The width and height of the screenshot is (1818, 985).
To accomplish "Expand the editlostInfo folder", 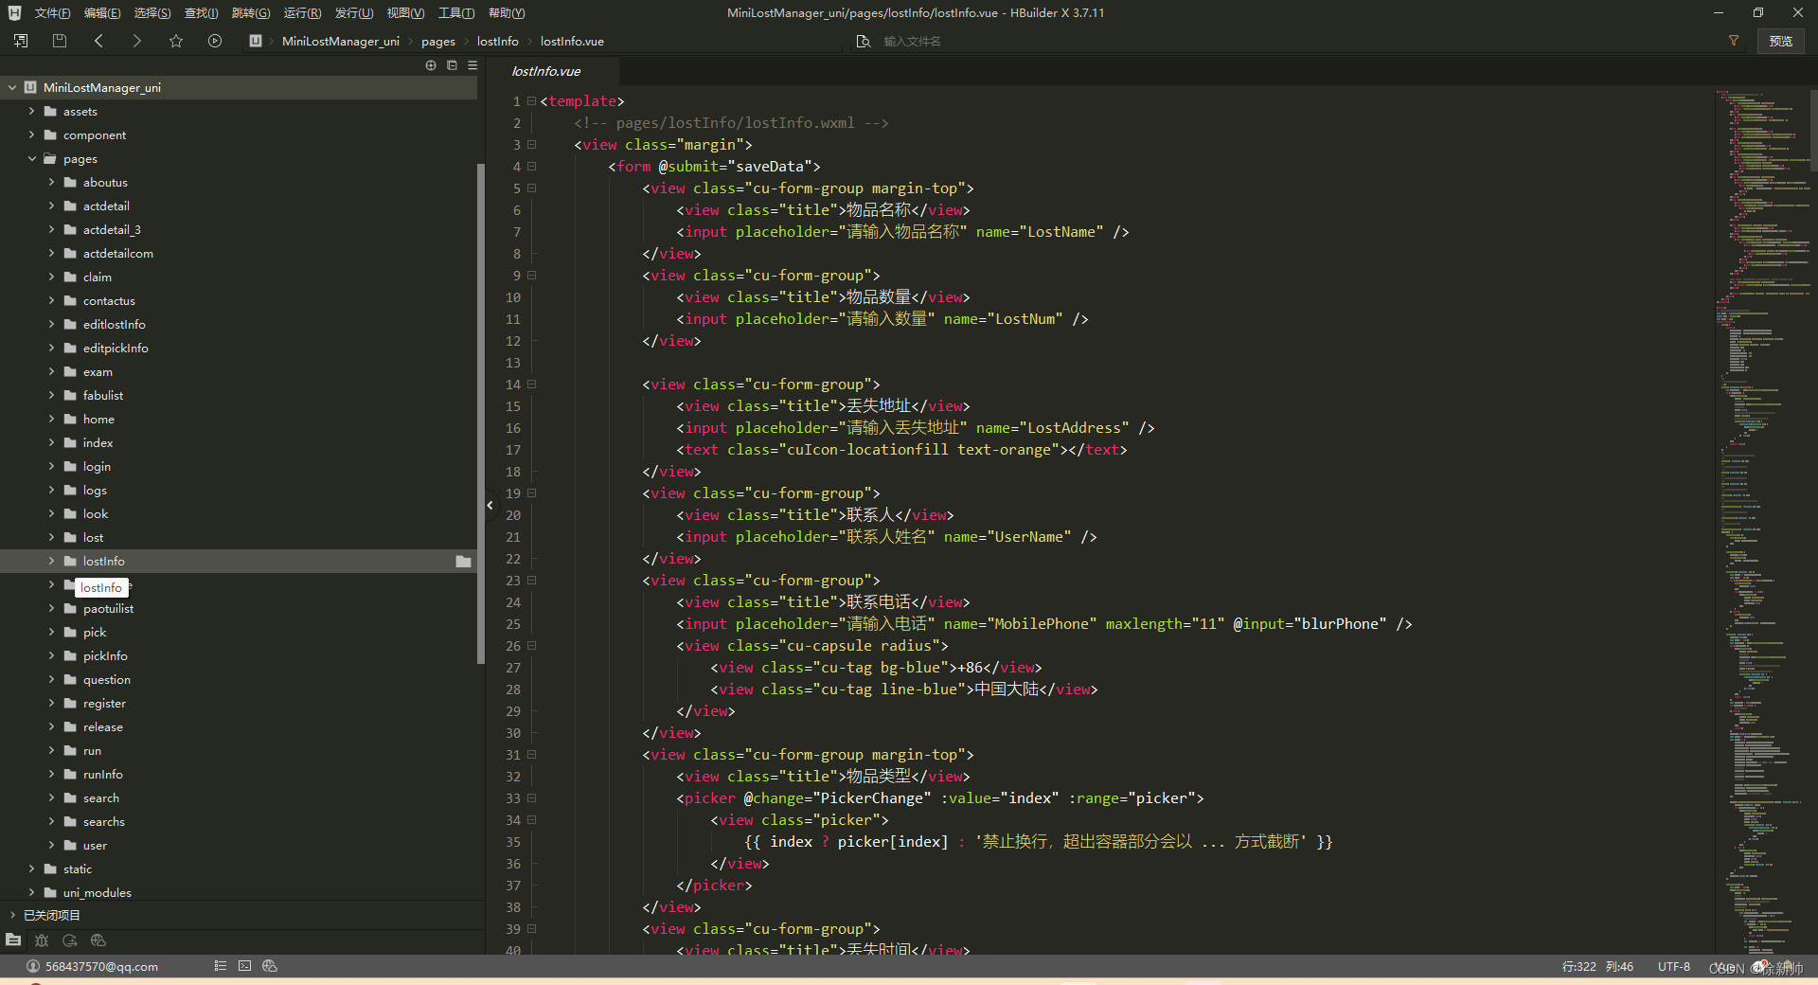I will tap(51, 324).
